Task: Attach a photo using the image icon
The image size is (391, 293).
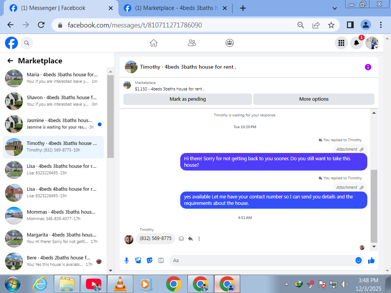Action: pos(138,261)
